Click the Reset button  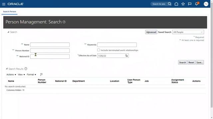click(191, 62)
